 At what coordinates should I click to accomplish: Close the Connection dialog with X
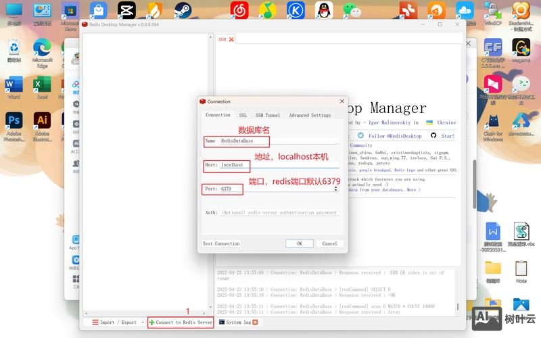point(342,101)
